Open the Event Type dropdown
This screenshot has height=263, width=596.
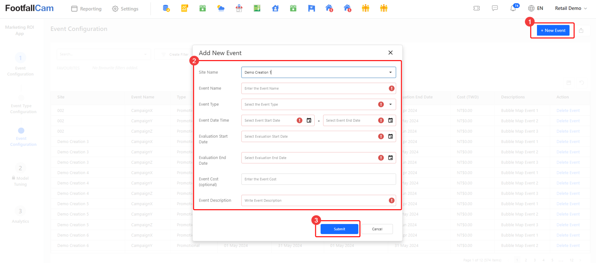click(390, 104)
